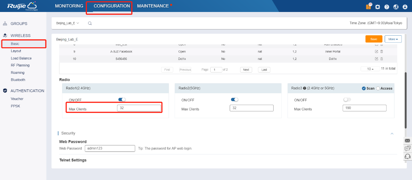Click the search magnifier next to Beijing_Lab_E
Viewport: 412px width, 180px height.
tap(90, 23)
